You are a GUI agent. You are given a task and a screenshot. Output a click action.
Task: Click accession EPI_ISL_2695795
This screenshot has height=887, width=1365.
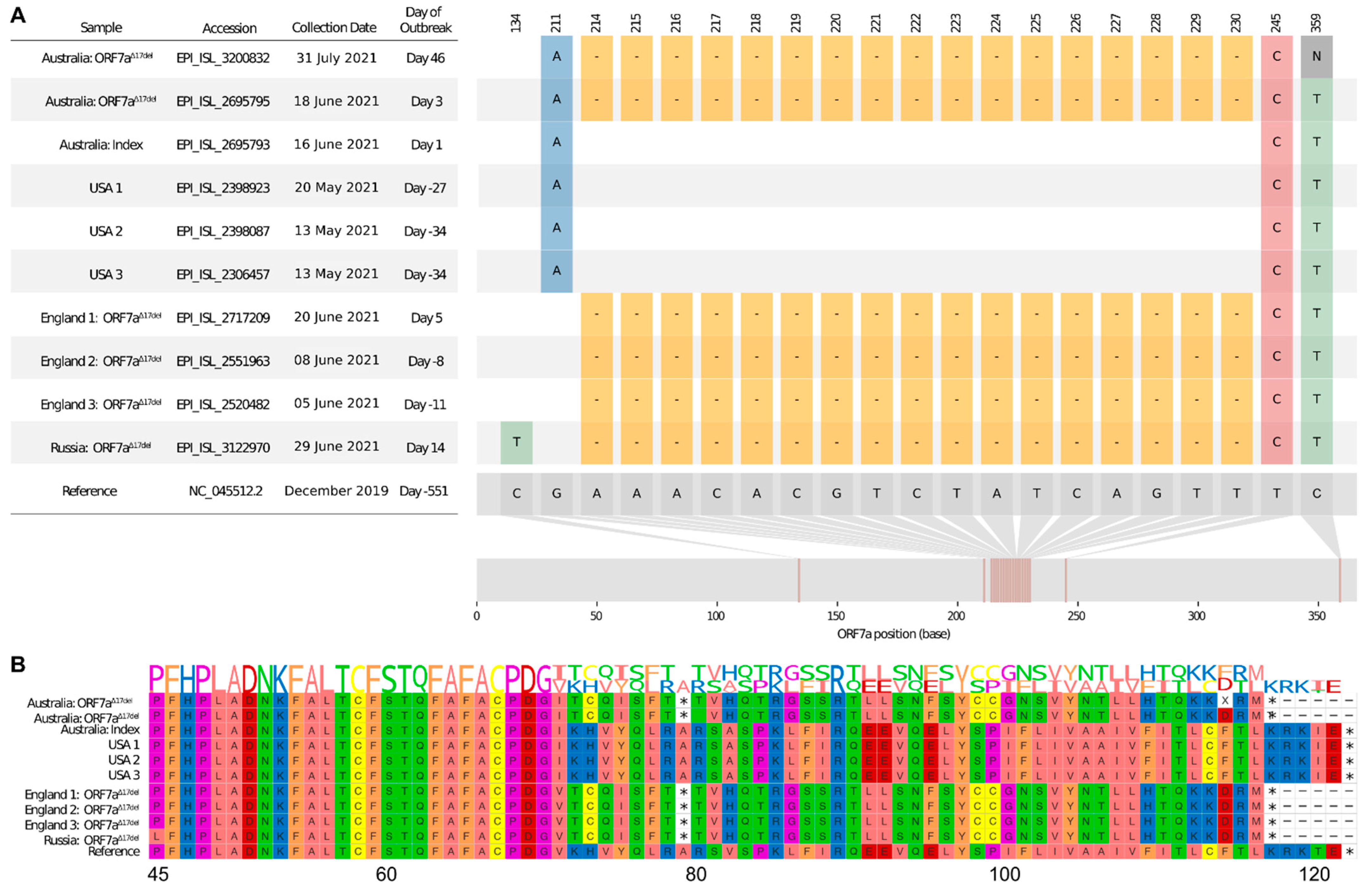tap(223, 101)
